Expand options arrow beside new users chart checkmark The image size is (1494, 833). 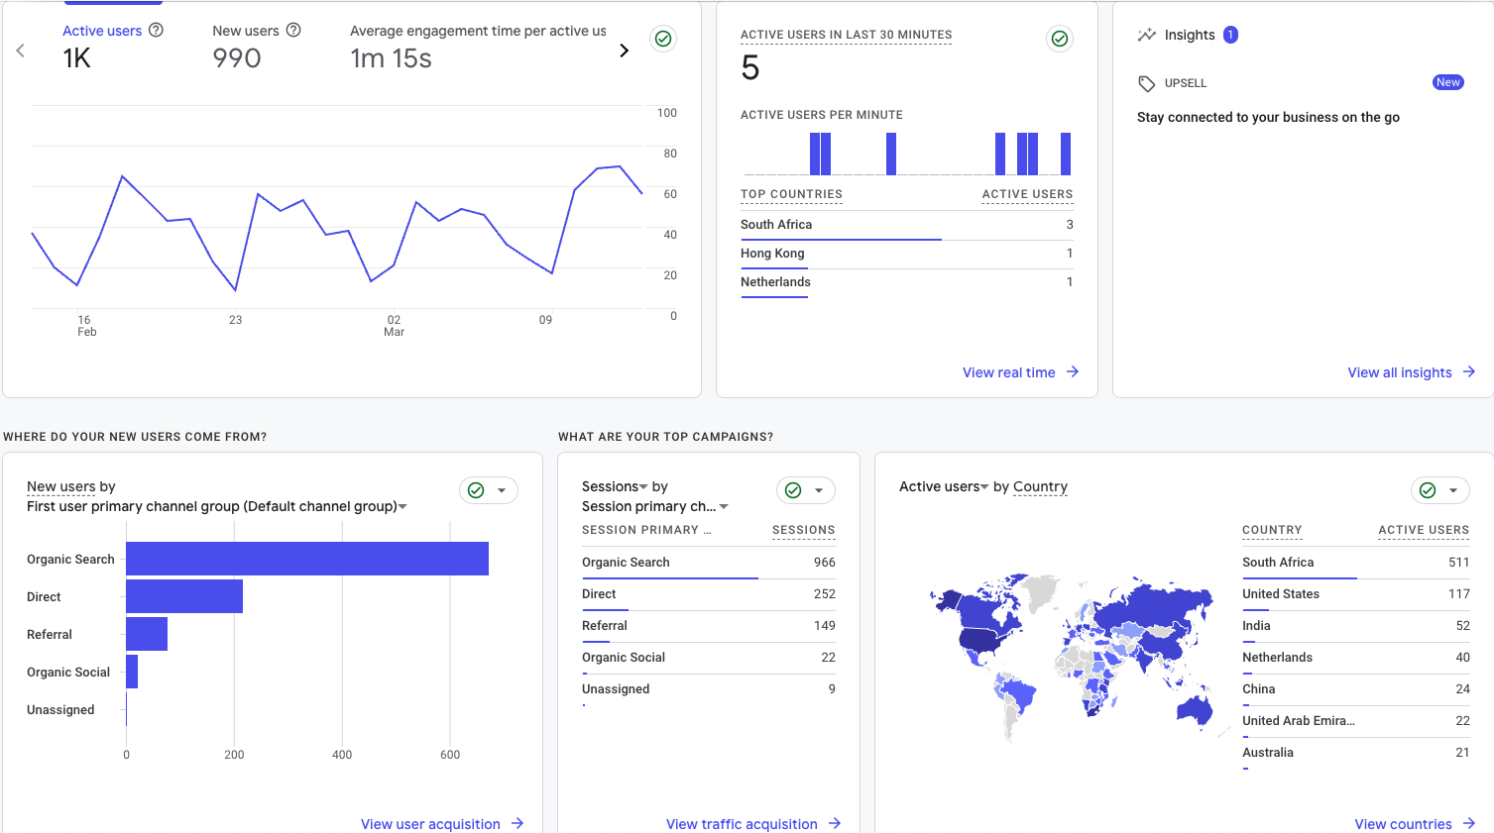point(503,490)
